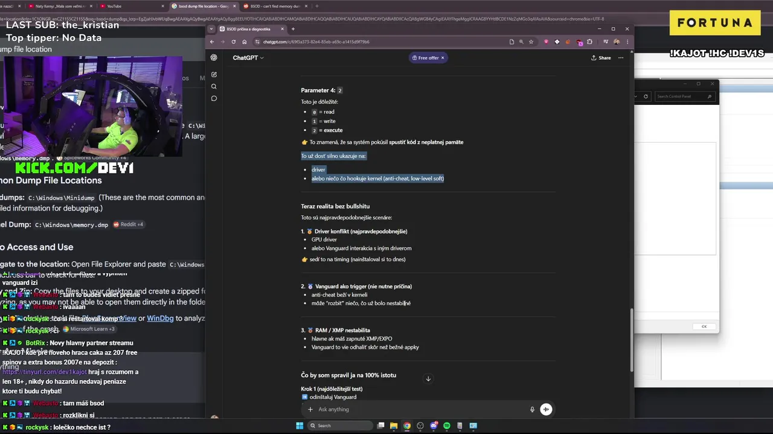Click the refresh icon in Control Panel window
This screenshot has width=773, height=434.
[x=646, y=96]
